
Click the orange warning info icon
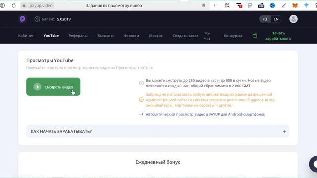click(x=141, y=100)
